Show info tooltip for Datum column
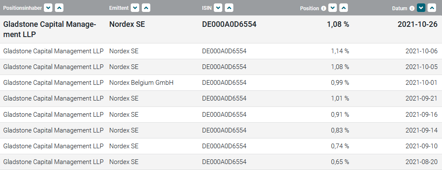Image resolution: width=442 pixels, height=170 pixels. click(x=412, y=8)
